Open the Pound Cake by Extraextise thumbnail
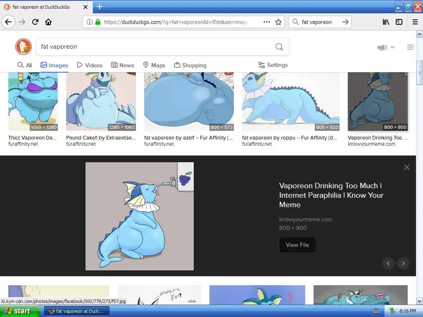Image resolution: width=423 pixels, height=317 pixels. tap(101, 102)
